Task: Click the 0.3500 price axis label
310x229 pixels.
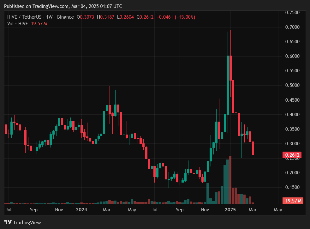Action: point(292,129)
